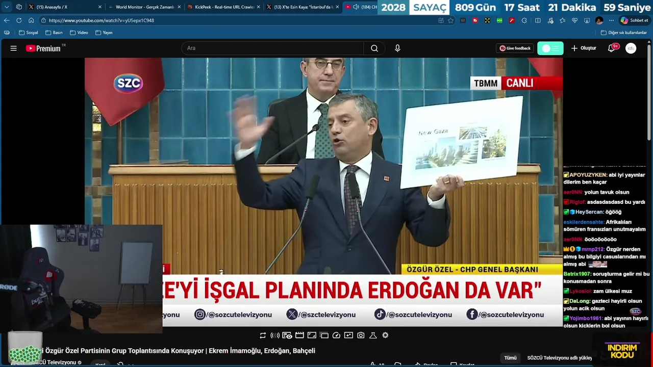Expand the tab search dropdown arrow
Screen dimensions: 653x367
[x=7, y=7]
